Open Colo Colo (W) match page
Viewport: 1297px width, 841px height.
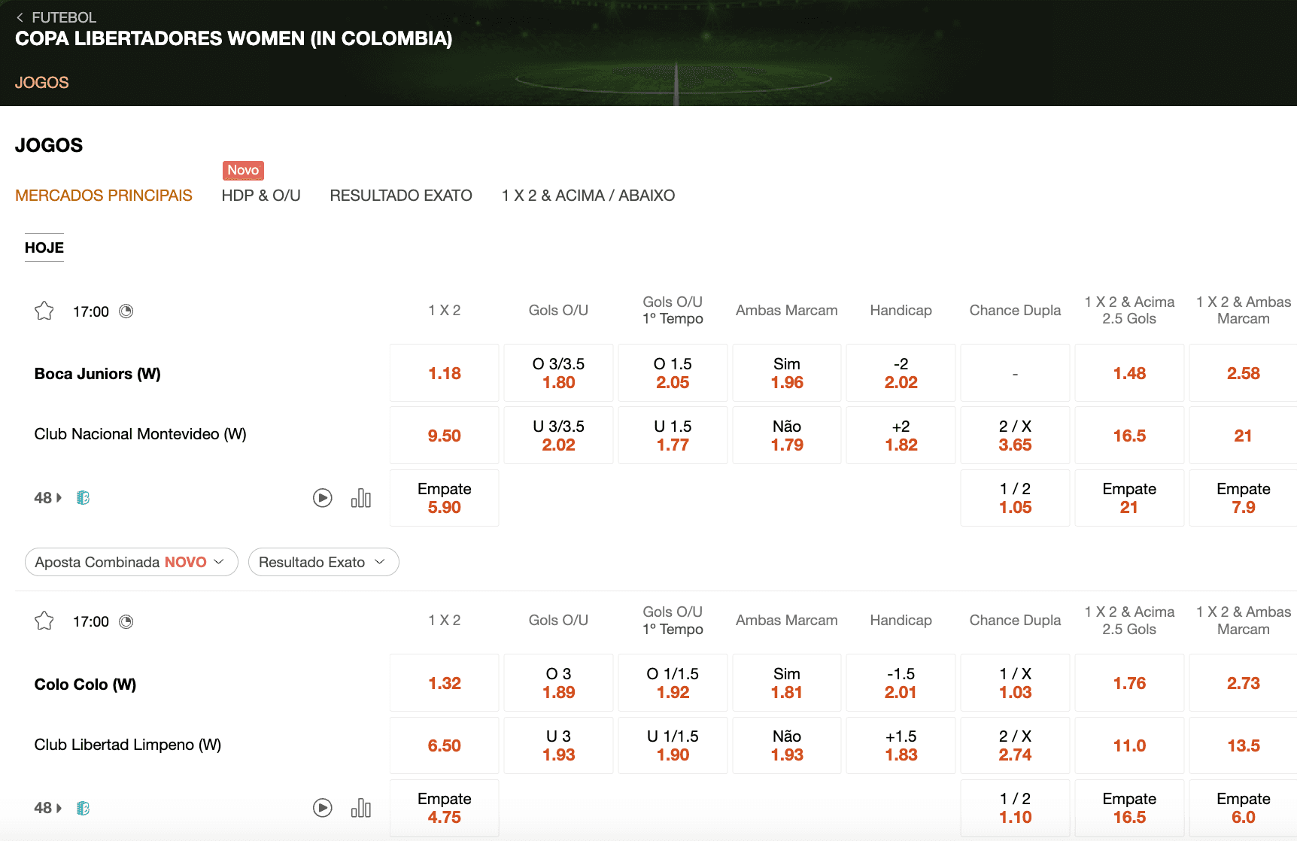tap(86, 685)
